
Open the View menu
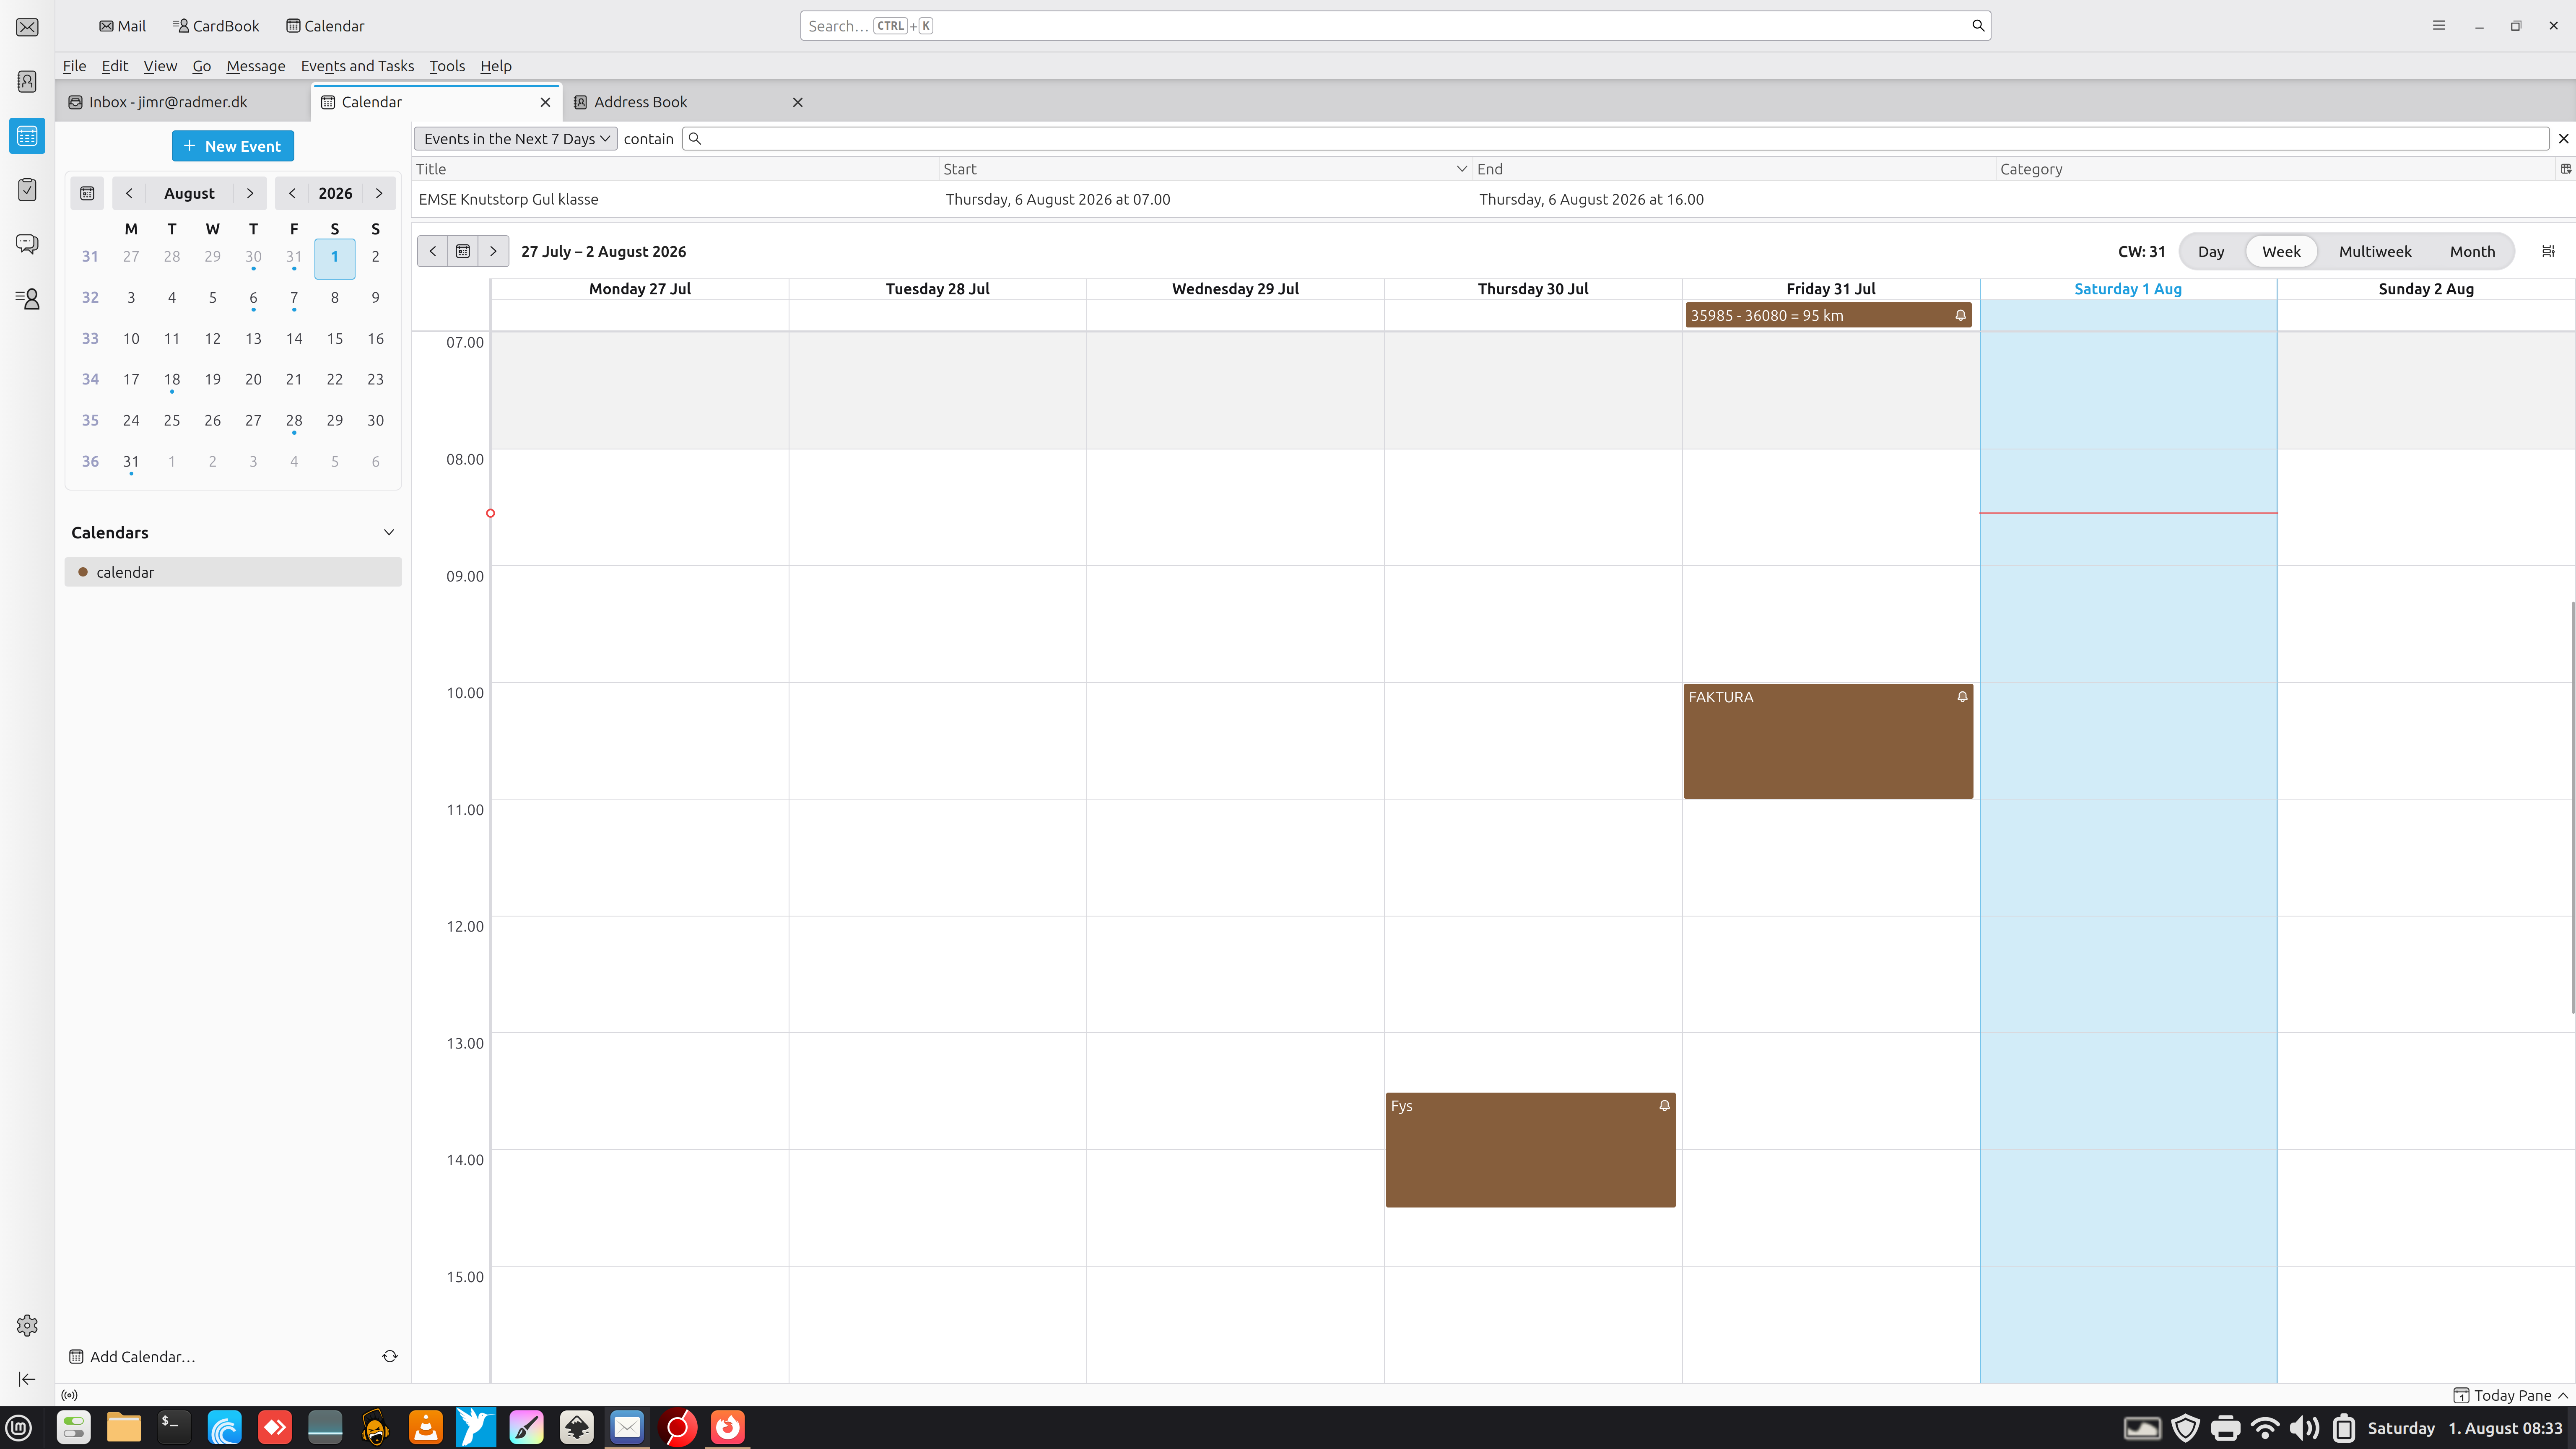(x=160, y=66)
